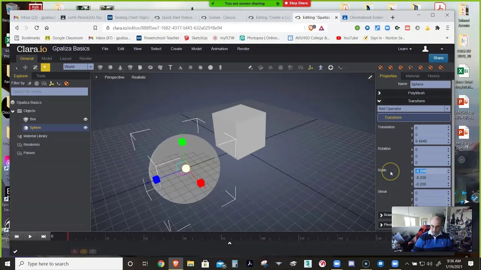Add a camera object from toolbar
This screenshot has width=481, height=270.
301,67
